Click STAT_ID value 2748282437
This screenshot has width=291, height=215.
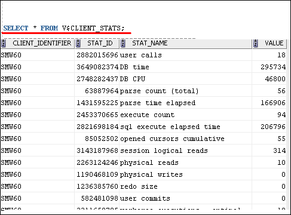tap(97, 79)
